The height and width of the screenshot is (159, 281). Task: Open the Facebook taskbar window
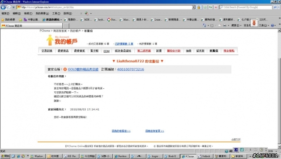pos(121,156)
